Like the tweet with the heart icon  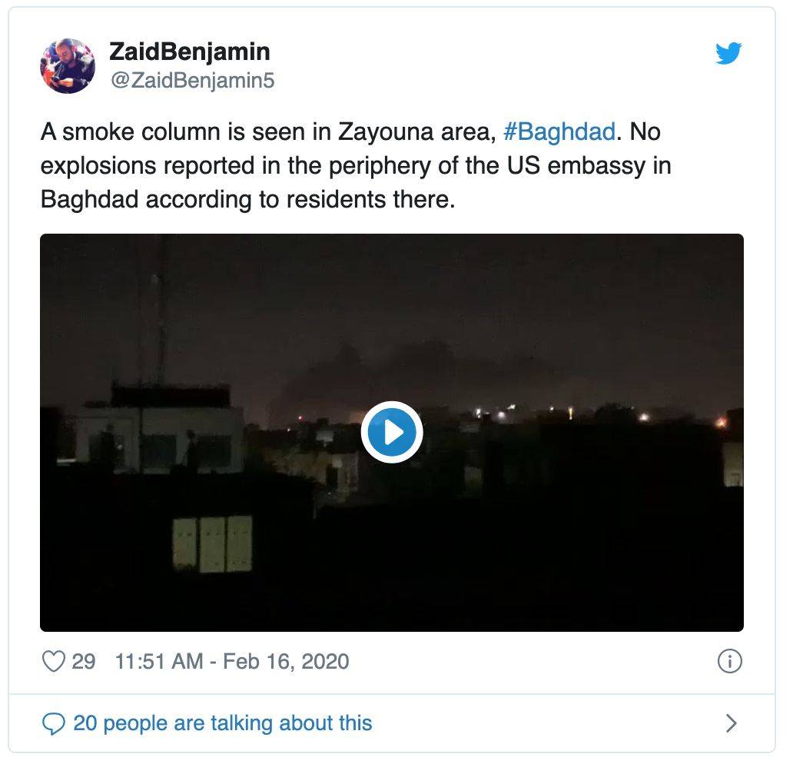point(53,661)
